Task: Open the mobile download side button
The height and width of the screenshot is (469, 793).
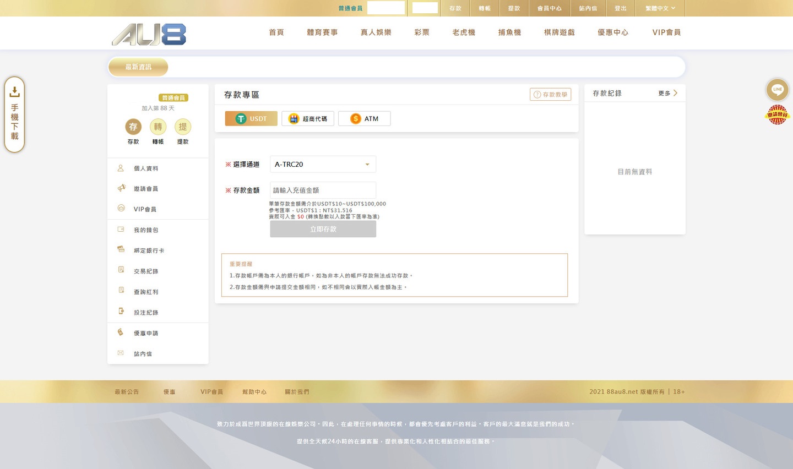Action: coord(14,114)
